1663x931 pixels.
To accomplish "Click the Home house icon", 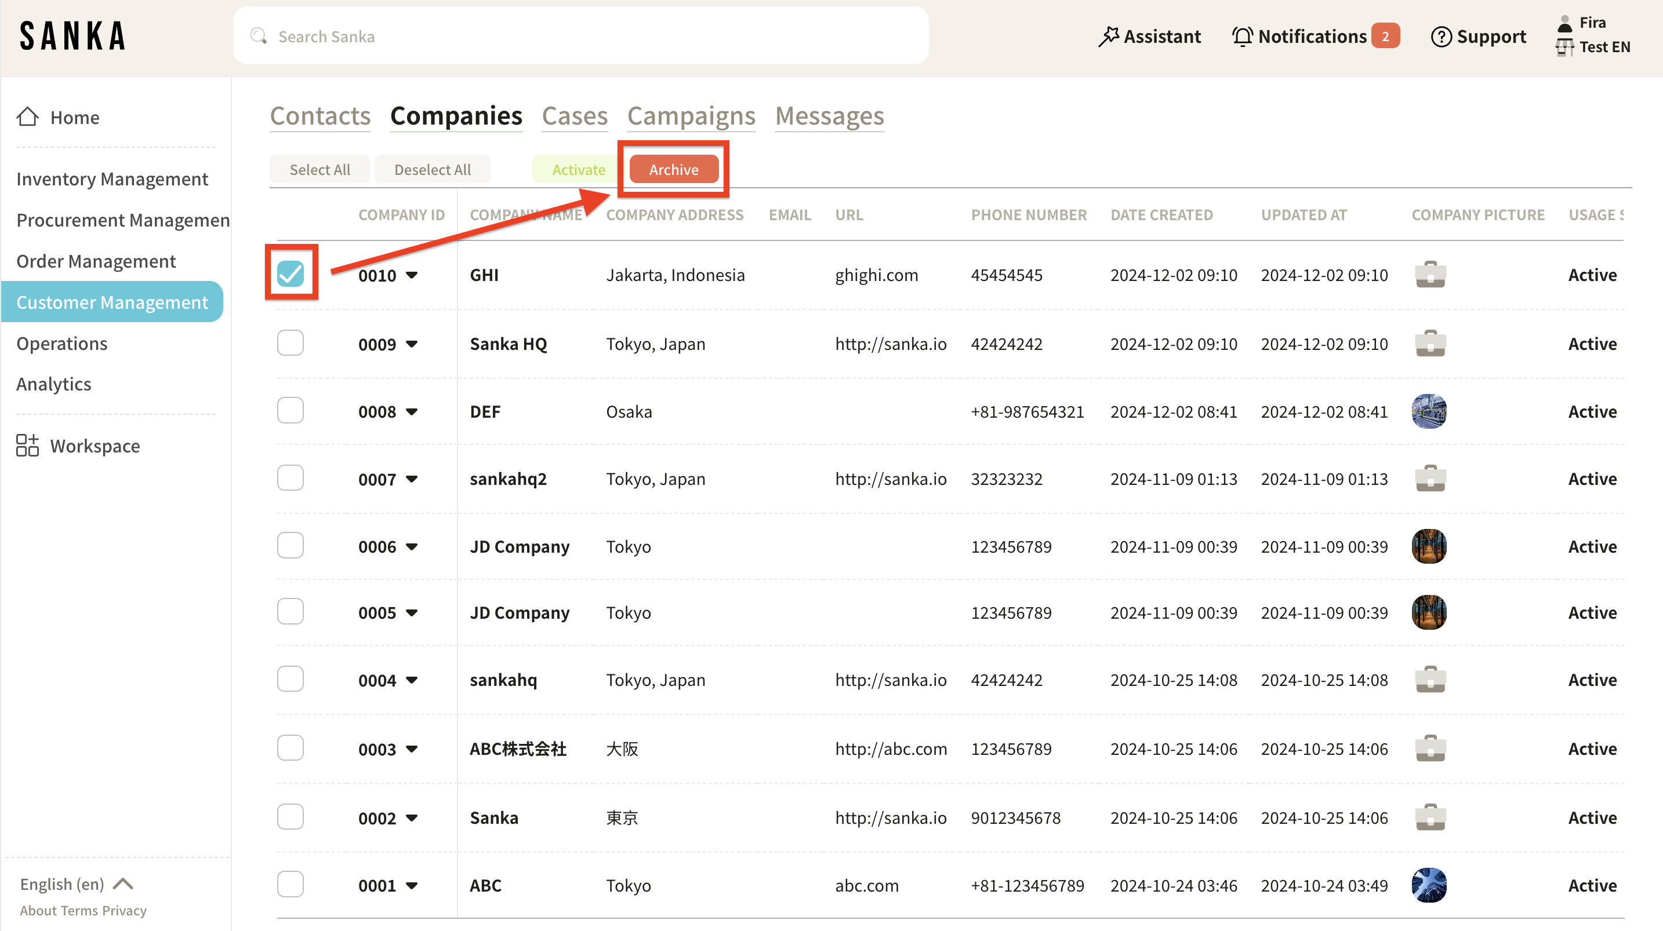I will [x=27, y=117].
